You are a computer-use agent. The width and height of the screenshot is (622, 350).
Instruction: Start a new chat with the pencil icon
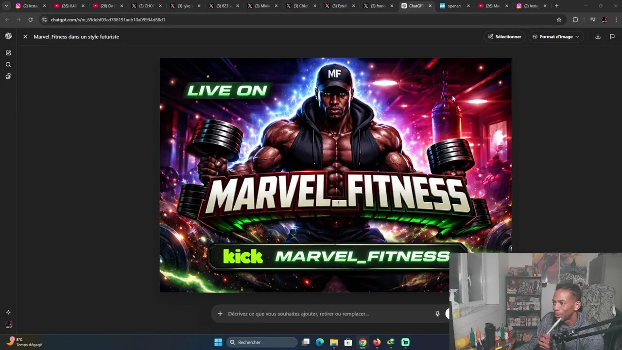(8, 52)
